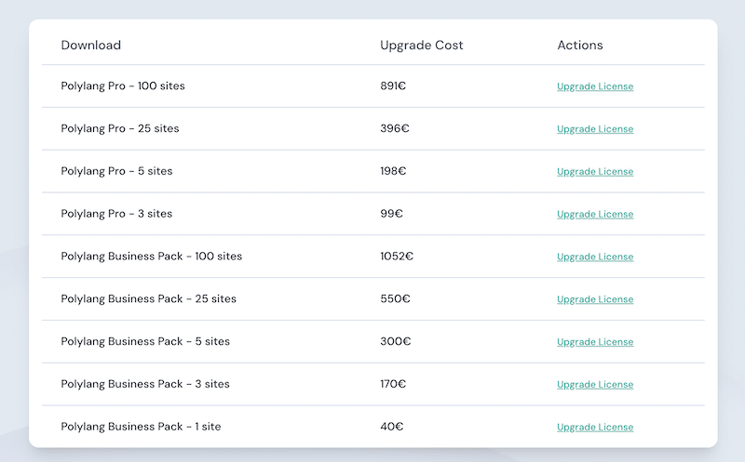Click the Download column header
The image size is (745, 462).
pyautogui.click(x=90, y=45)
